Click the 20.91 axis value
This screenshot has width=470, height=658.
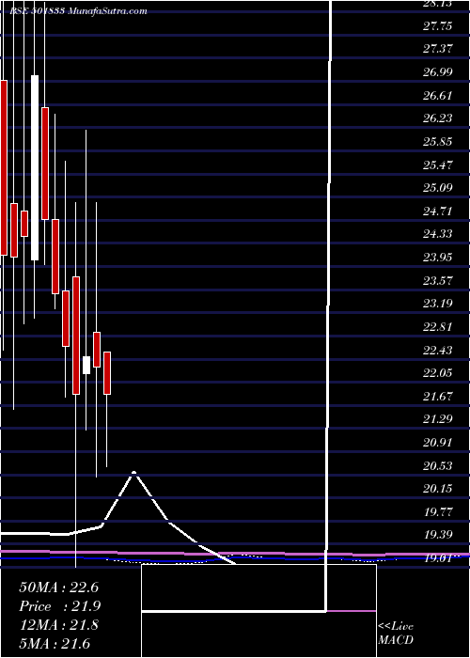click(x=437, y=443)
